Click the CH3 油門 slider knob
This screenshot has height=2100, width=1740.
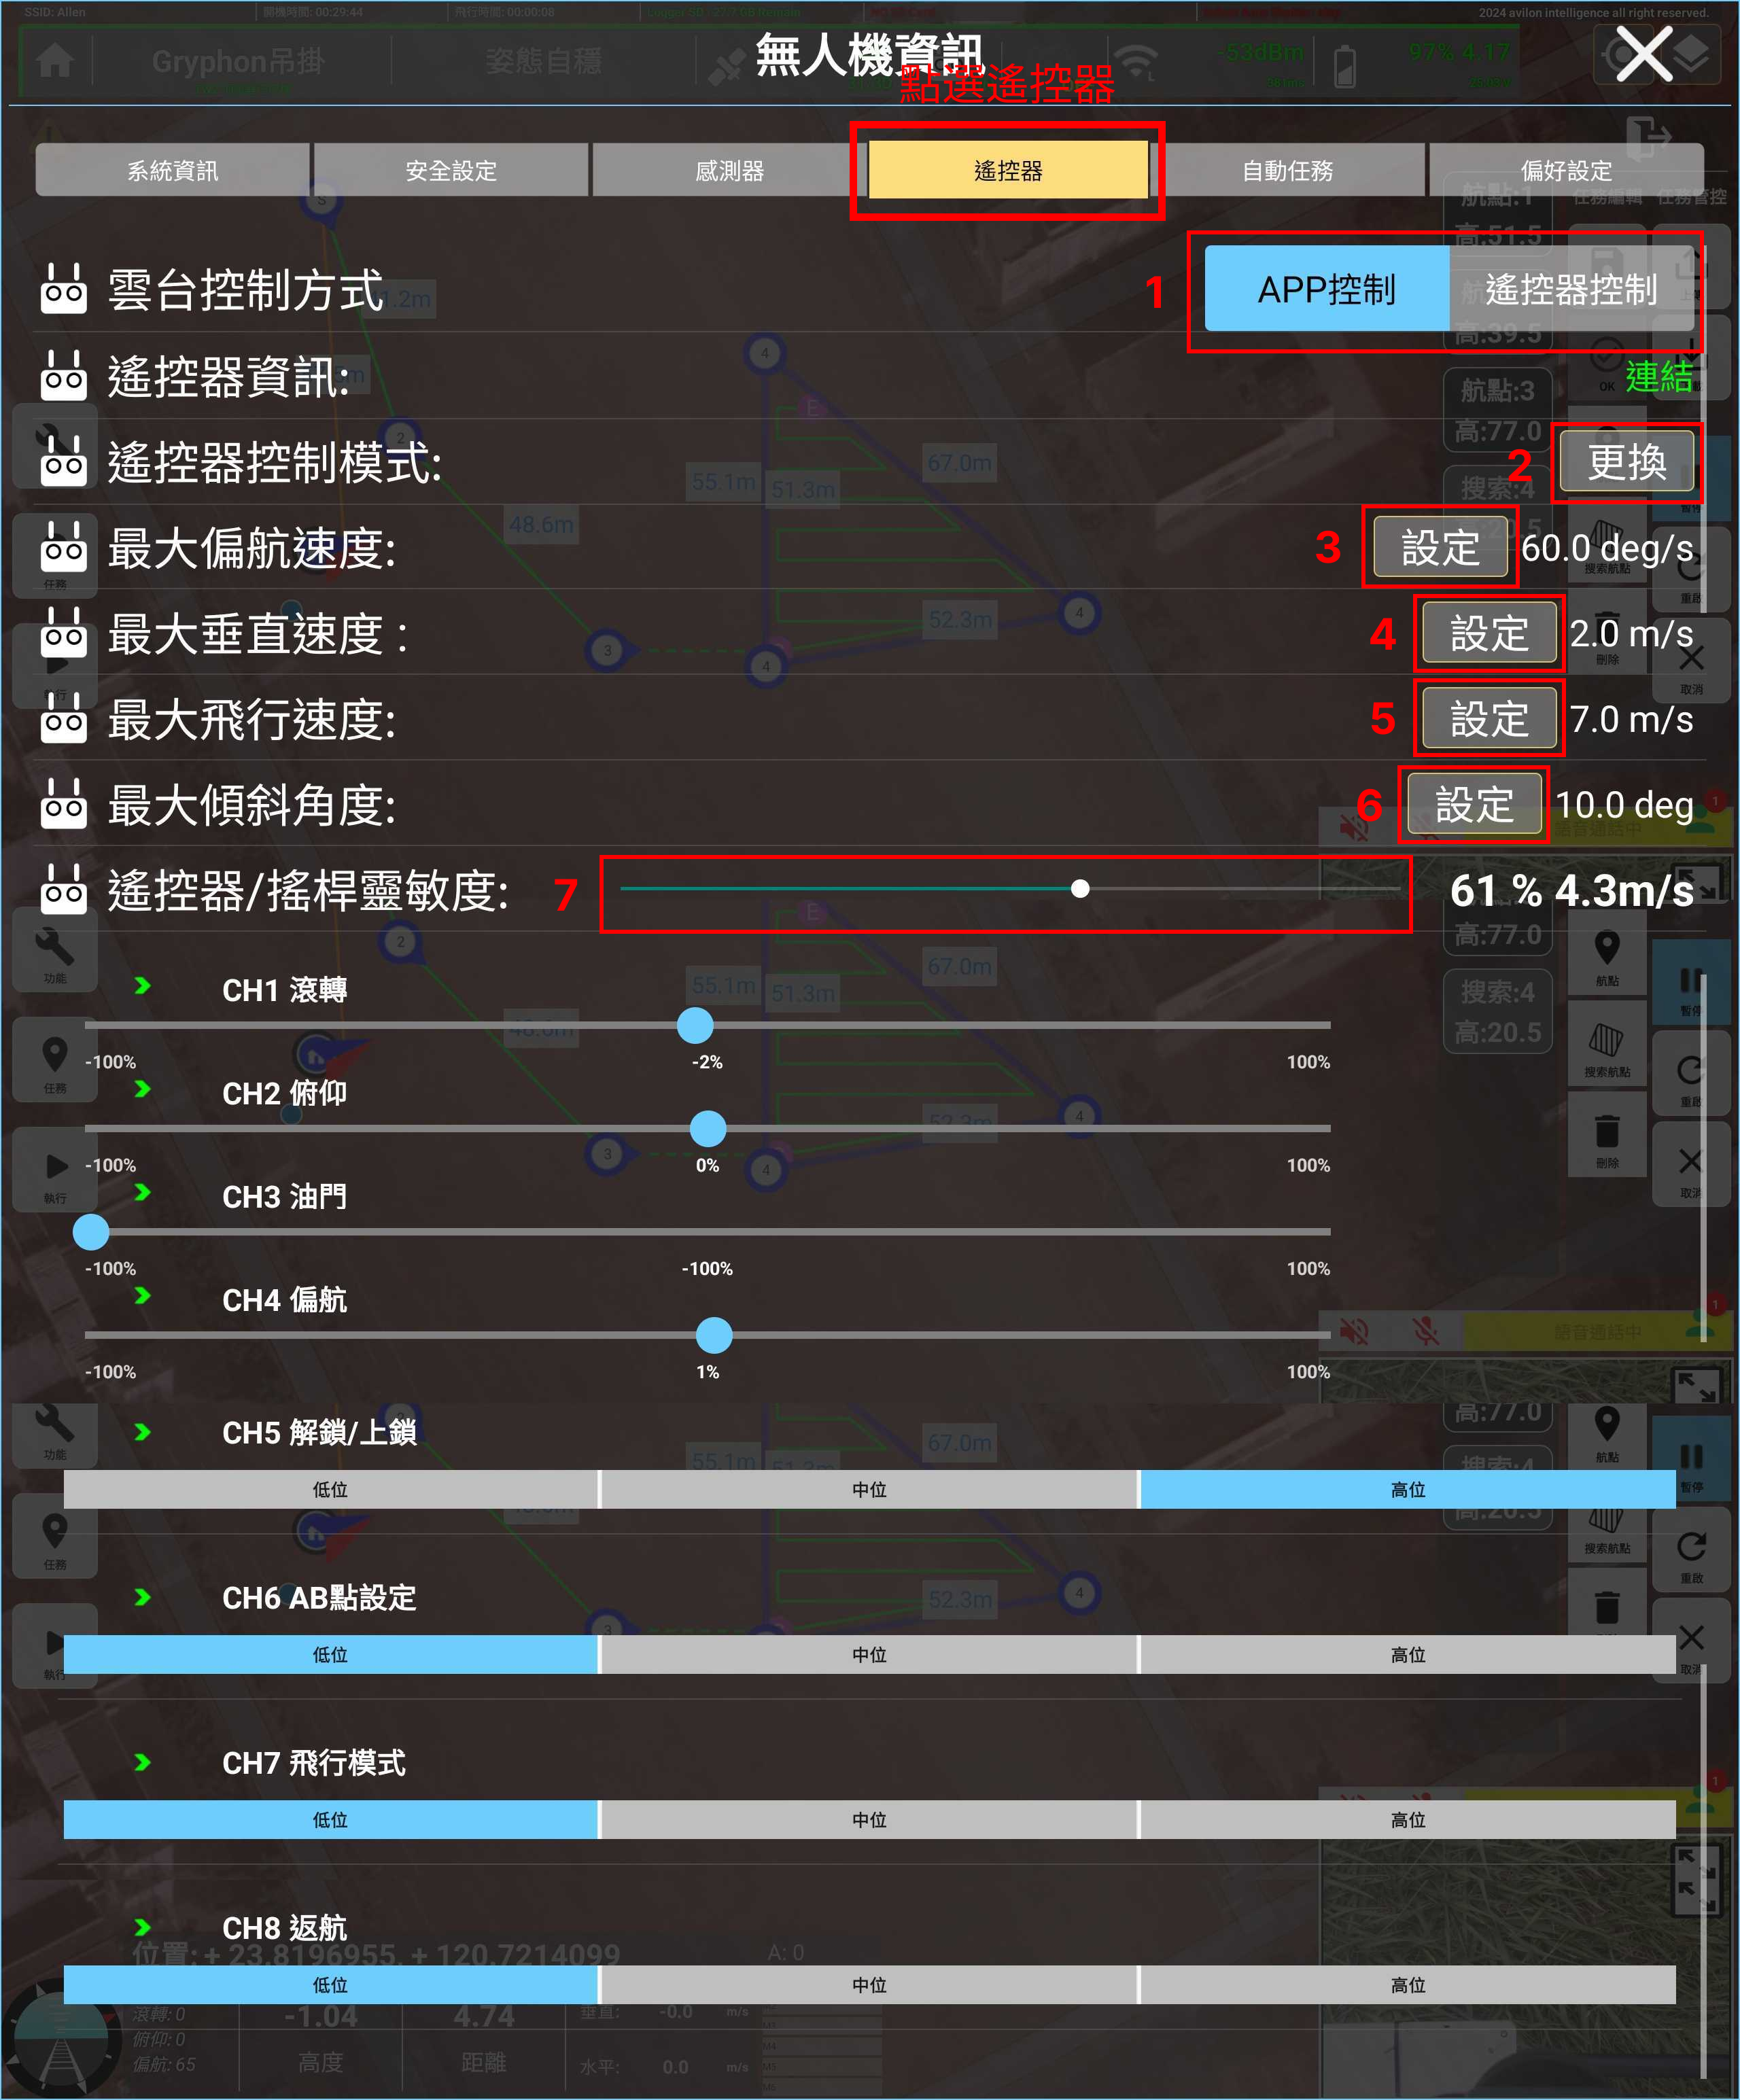pyautogui.click(x=91, y=1231)
